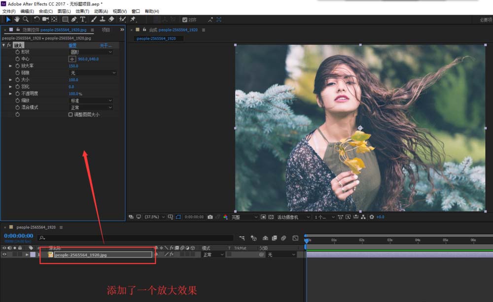
Task: Expand the 放大率 property triangle
Action: (x=10, y=66)
